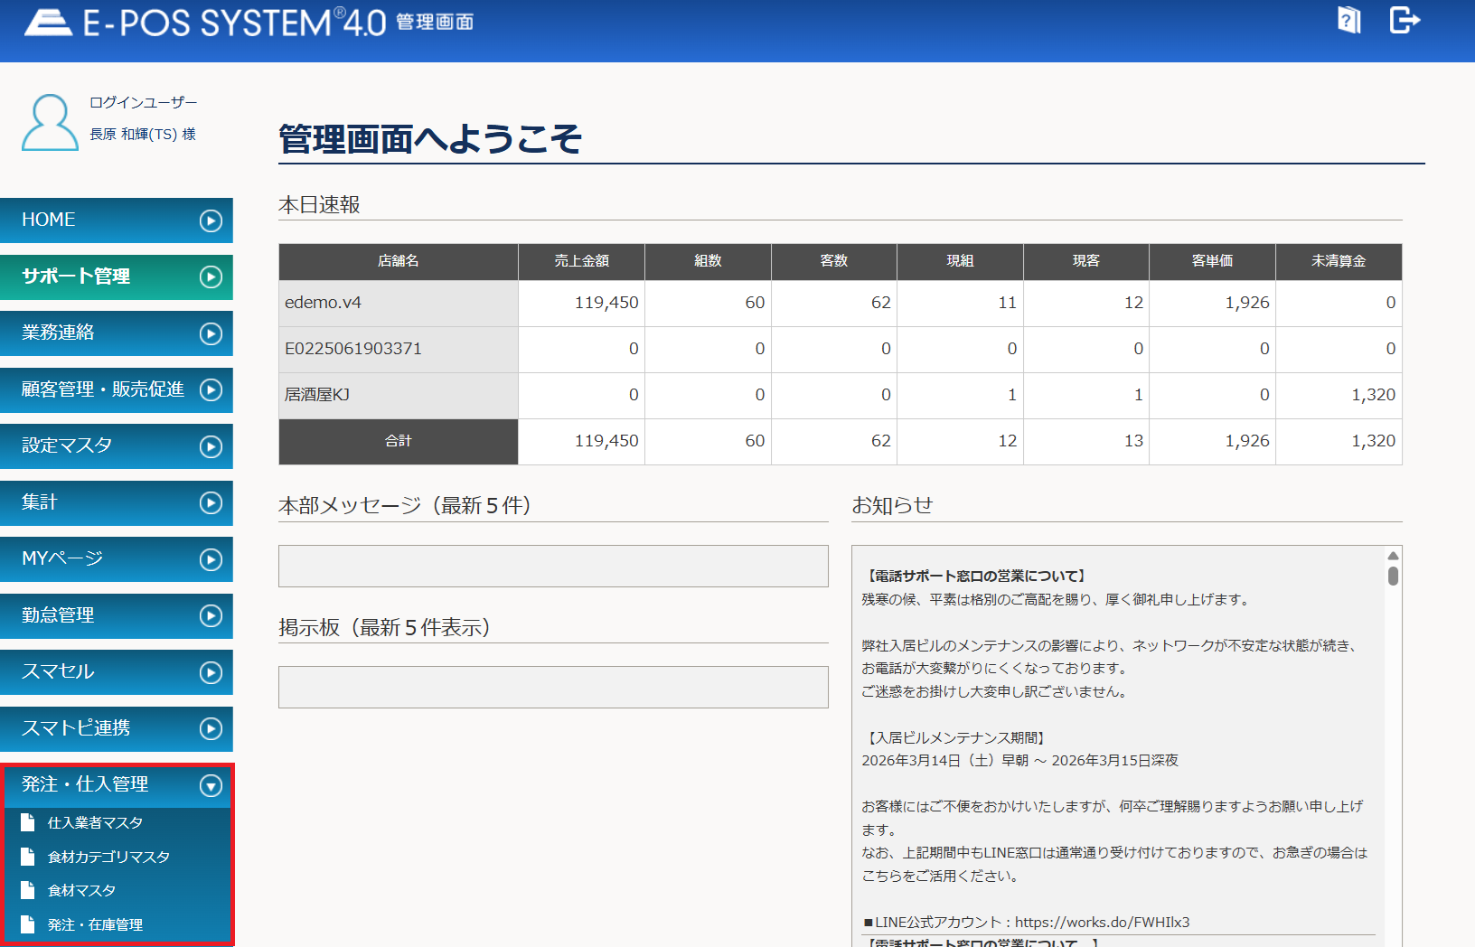Image resolution: width=1475 pixels, height=947 pixels.
Task: Open the 勤怠管理 menu
Action: coord(117,615)
